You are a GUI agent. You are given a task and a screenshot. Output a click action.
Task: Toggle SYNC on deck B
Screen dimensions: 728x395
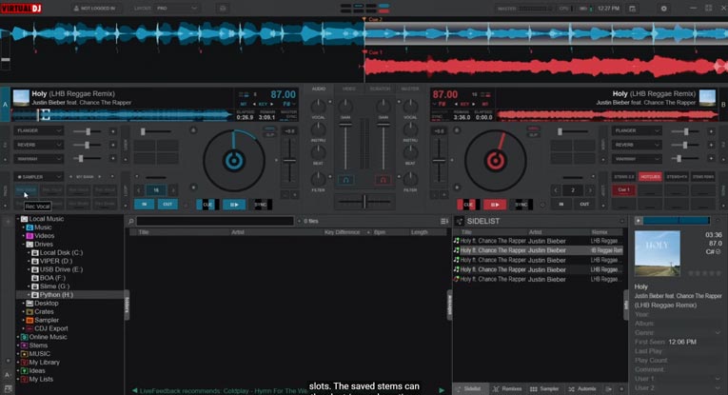point(521,205)
